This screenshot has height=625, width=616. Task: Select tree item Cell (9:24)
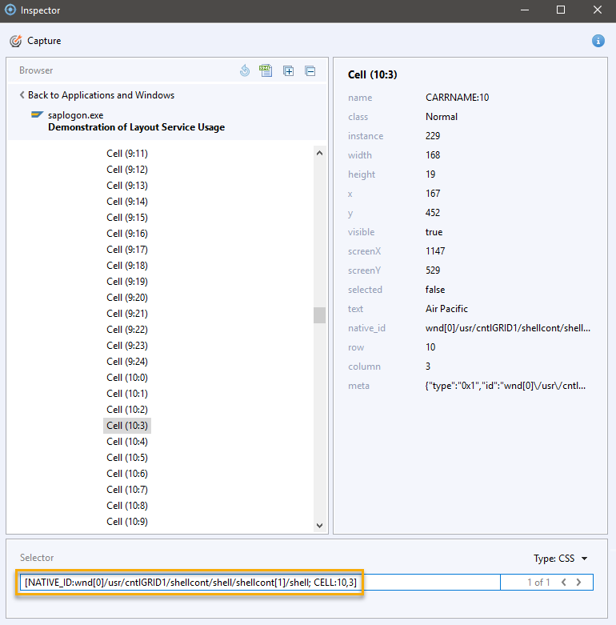pyautogui.click(x=127, y=361)
